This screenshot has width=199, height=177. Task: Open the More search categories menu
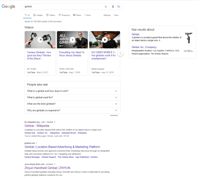(87, 15)
